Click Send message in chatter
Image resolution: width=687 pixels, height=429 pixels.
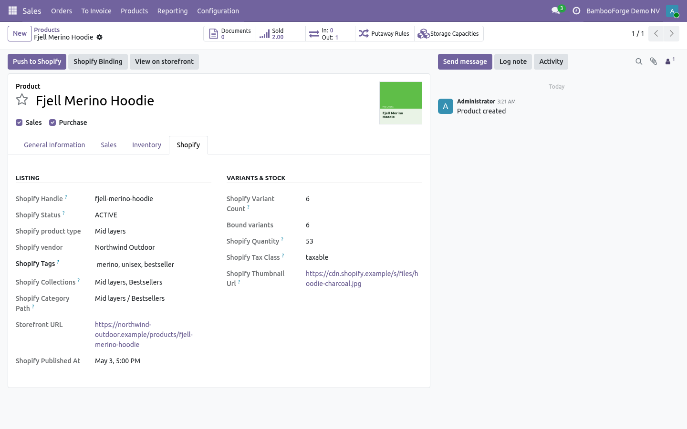point(465,61)
